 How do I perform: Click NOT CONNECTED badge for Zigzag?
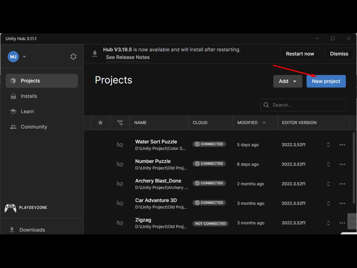click(x=210, y=223)
